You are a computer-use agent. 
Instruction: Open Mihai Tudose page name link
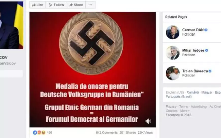(x=193, y=50)
